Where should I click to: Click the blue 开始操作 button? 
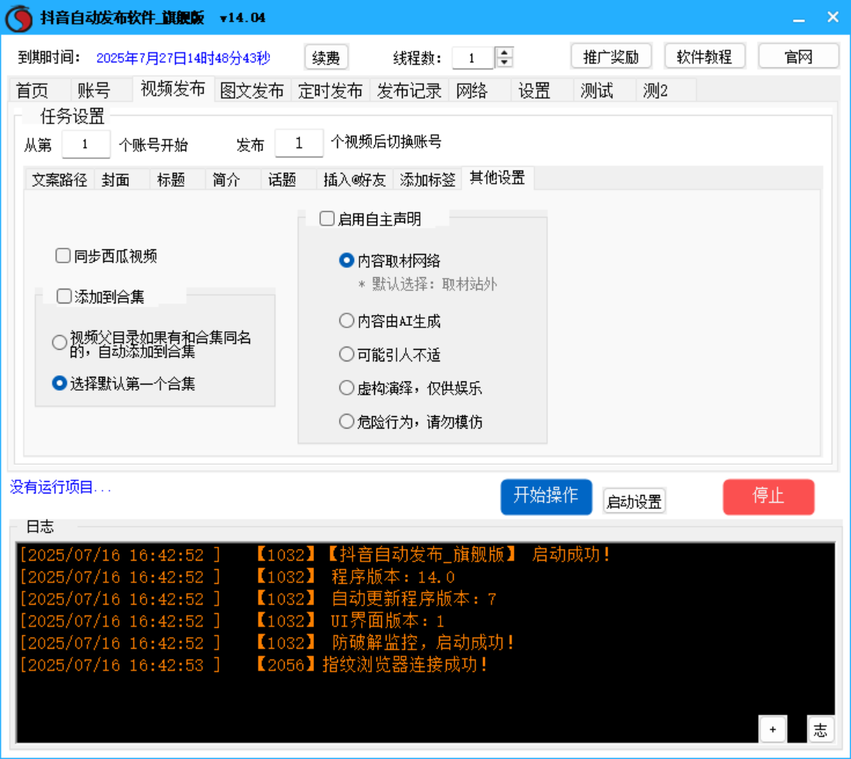[x=546, y=496]
